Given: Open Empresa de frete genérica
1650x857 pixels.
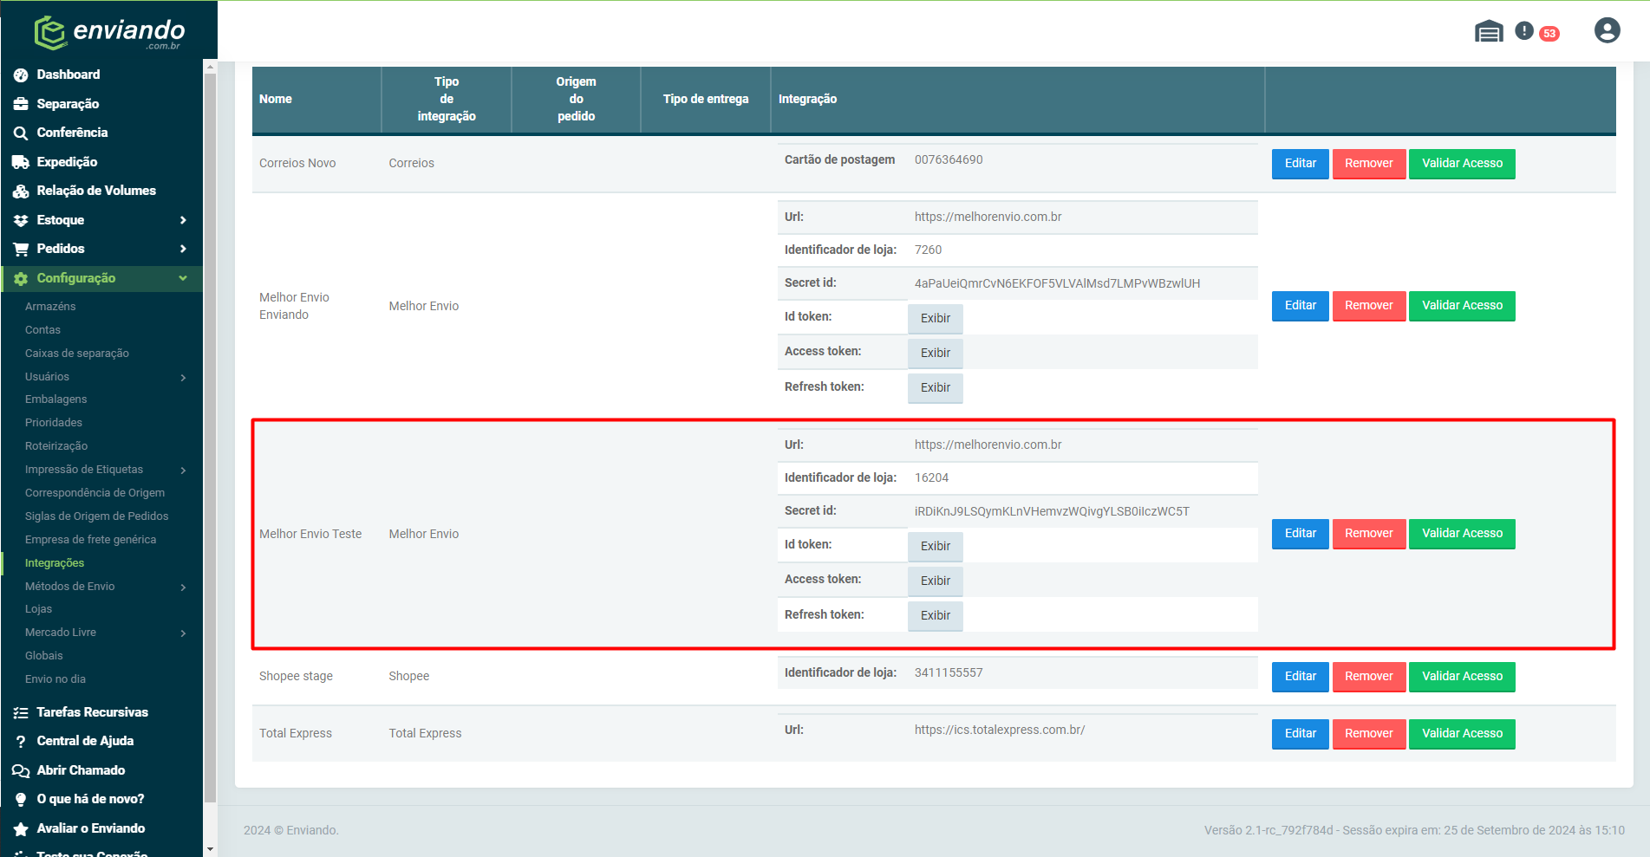Looking at the screenshot, I should coord(91,540).
